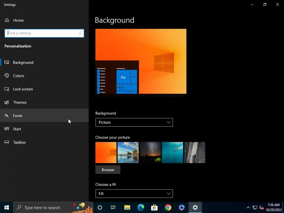
Task: Open the purple app icon beside Chrome
Action: (x=181, y=207)
